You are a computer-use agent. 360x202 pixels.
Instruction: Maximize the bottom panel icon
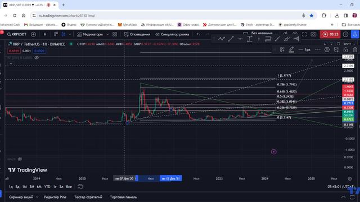pyautogui.click(x=353, y=197)
